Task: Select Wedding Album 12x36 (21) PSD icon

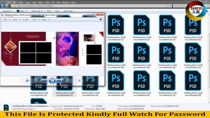Action: tap(193, 53)
